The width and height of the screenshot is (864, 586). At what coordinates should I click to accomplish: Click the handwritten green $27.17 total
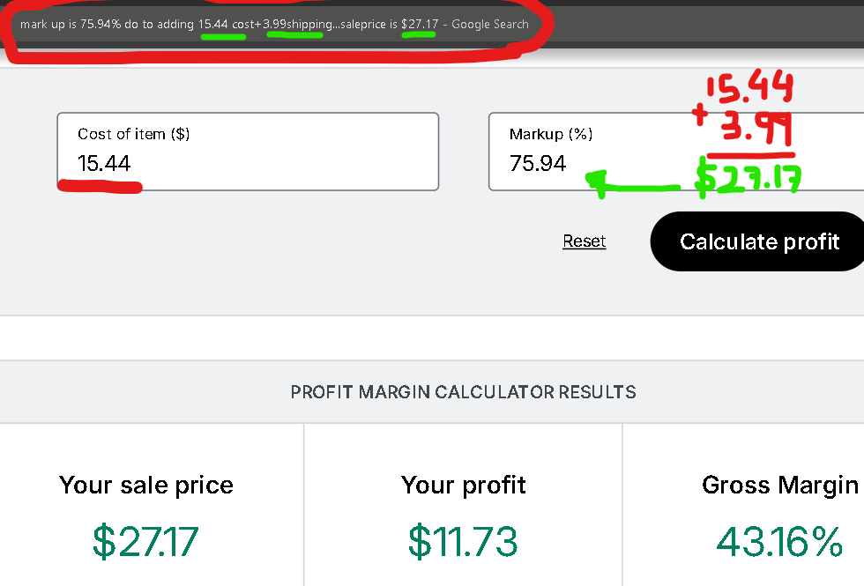pyautogui.click(x=748, y=176)
